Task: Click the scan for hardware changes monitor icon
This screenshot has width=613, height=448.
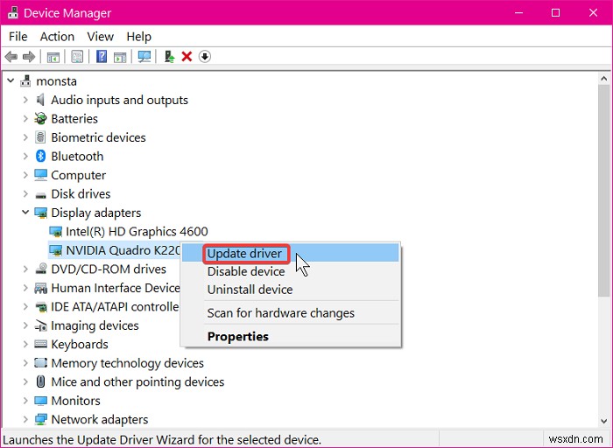Action: point(144,57)
